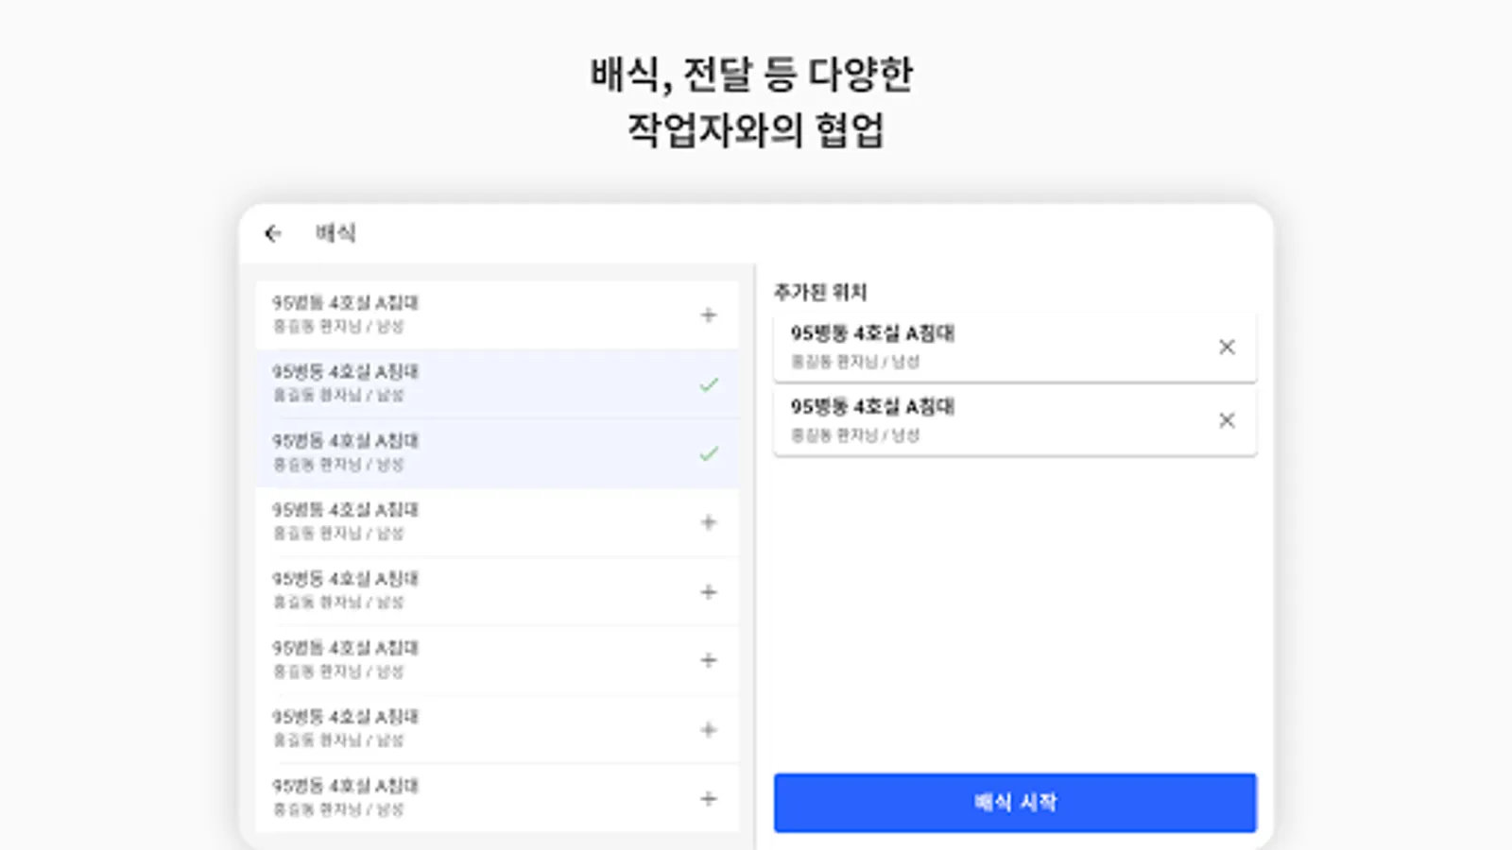This screenshot has width=1512, height=850.
Task: Click the bed name text in the last list row
Action: pos(345,786)
